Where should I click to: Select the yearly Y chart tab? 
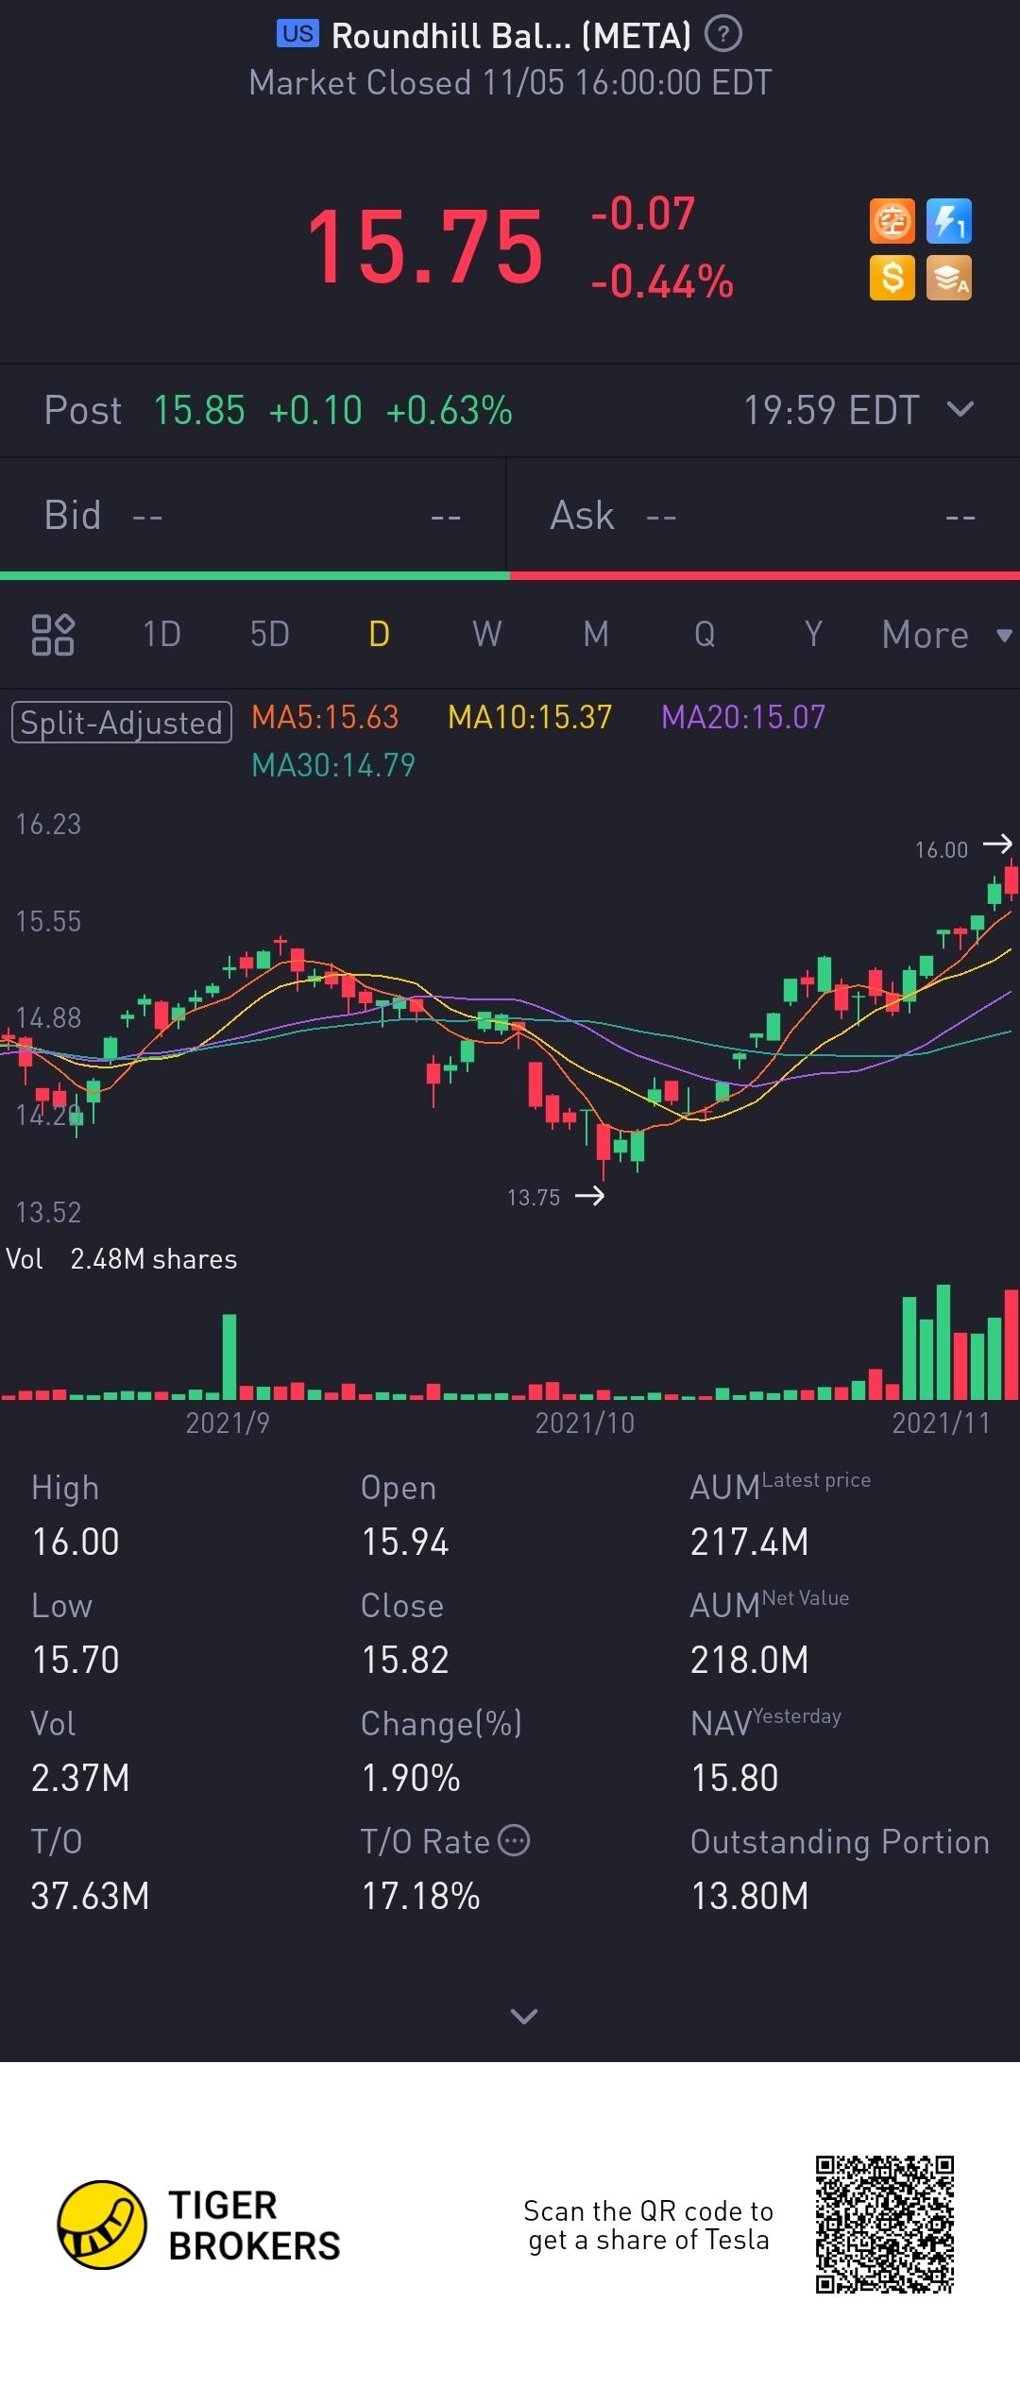tap(813, 634)
